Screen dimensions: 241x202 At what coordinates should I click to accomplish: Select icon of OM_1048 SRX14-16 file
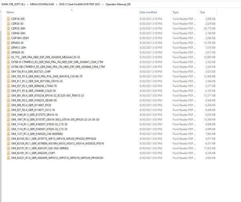pos(8,115)
